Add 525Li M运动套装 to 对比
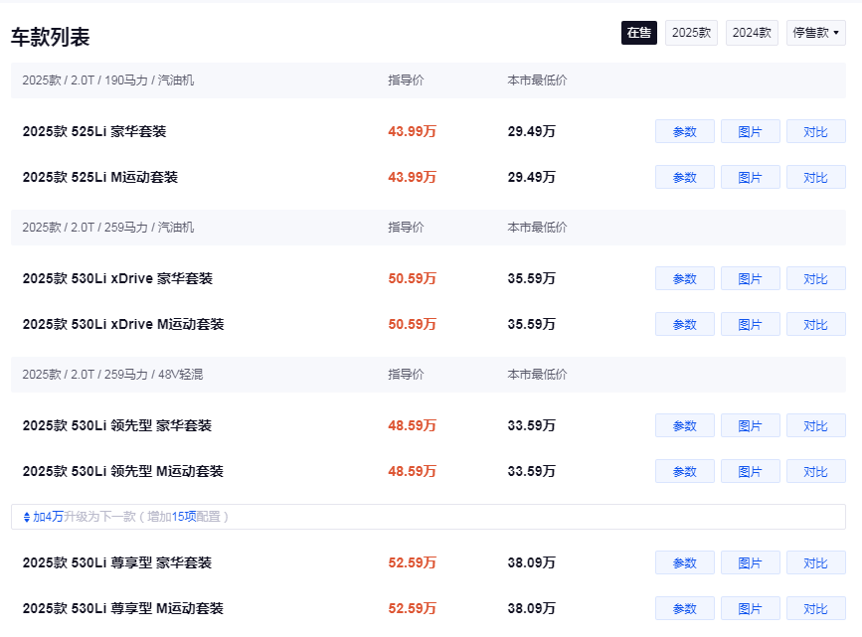862x637 pixels. [x=816, y=177]
